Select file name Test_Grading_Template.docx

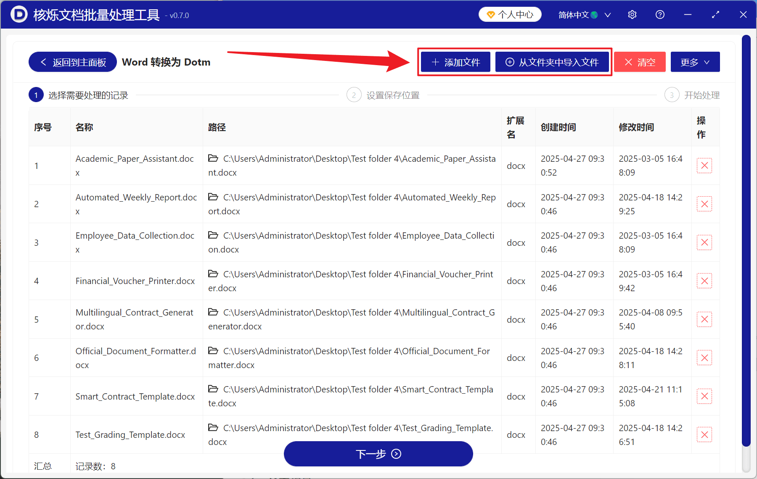[x=130, y=435]
